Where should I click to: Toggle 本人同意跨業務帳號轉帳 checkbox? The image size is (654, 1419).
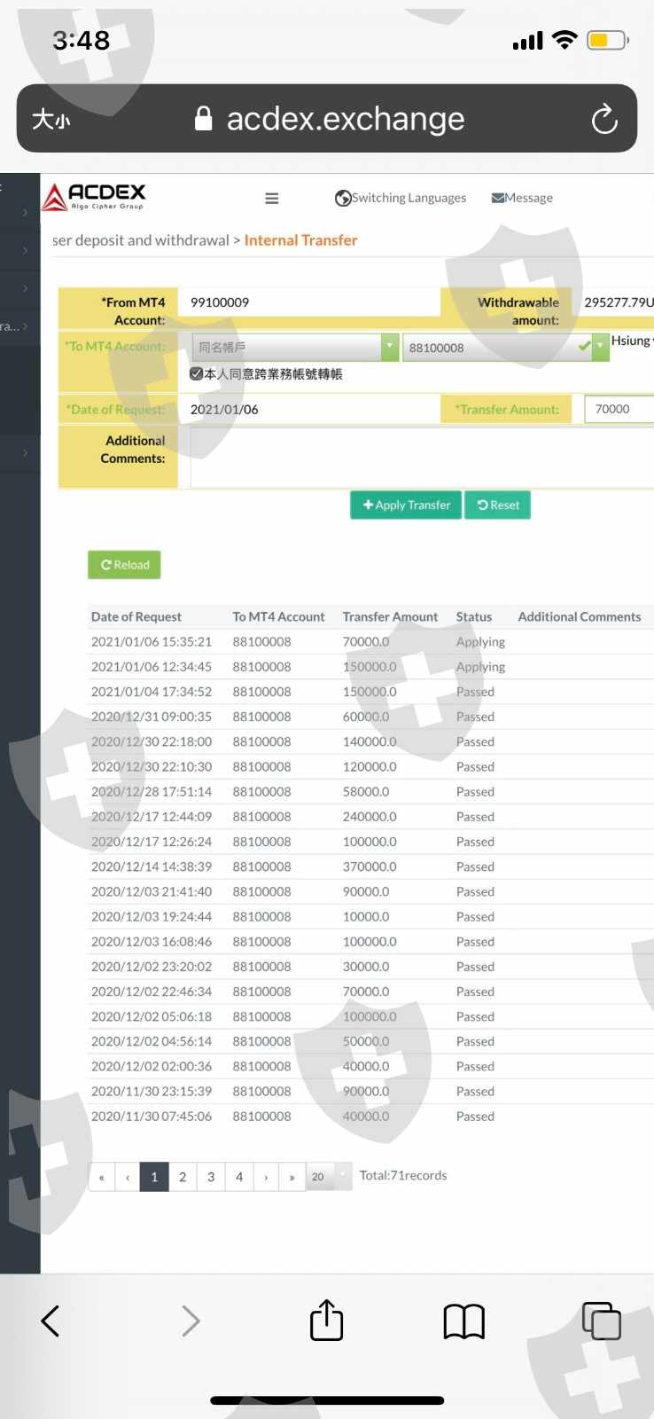tap(197, 374)
